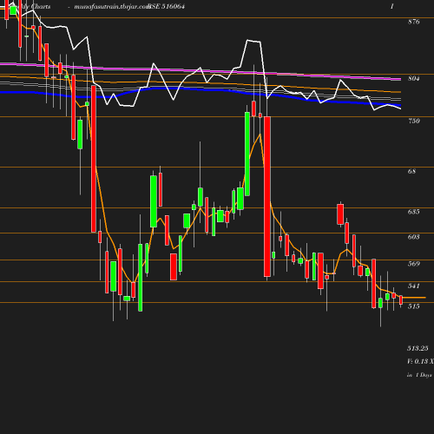The height and width of the screenshot is (434, 434).
Task: Click the 'Charts' word in the chart title
Action: coord(41,6)
